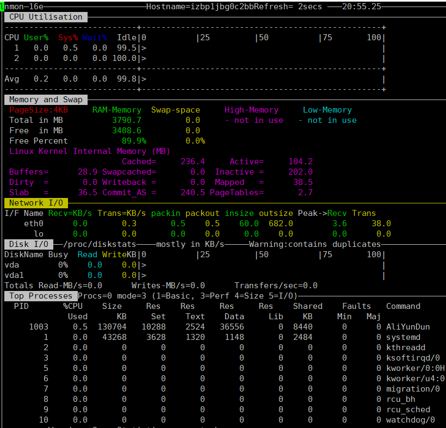Click the Wait% column header
The width and height of the screenshot is (446, 428).
pos(95,38)
